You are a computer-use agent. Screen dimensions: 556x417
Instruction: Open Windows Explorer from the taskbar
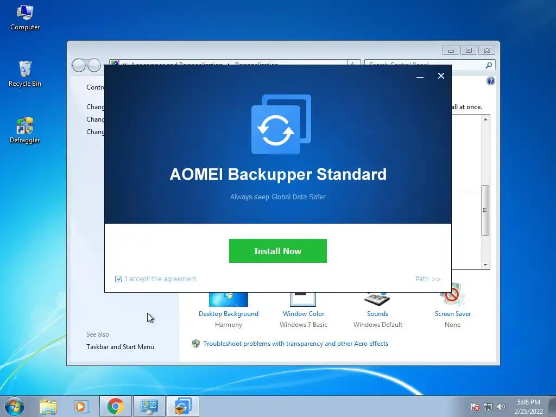48,406
